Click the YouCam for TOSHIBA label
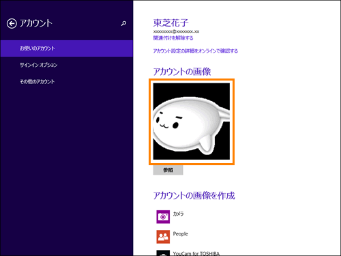341x256 pixels. 196,253
